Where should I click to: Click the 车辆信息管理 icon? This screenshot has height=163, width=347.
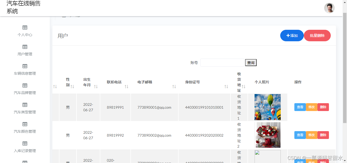(25, 66)
